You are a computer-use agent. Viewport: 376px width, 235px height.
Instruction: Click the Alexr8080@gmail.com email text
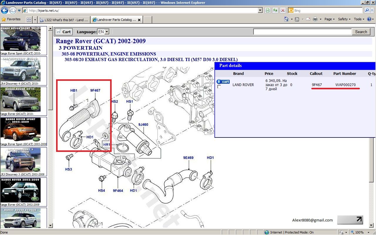click(x=313, y=220)
